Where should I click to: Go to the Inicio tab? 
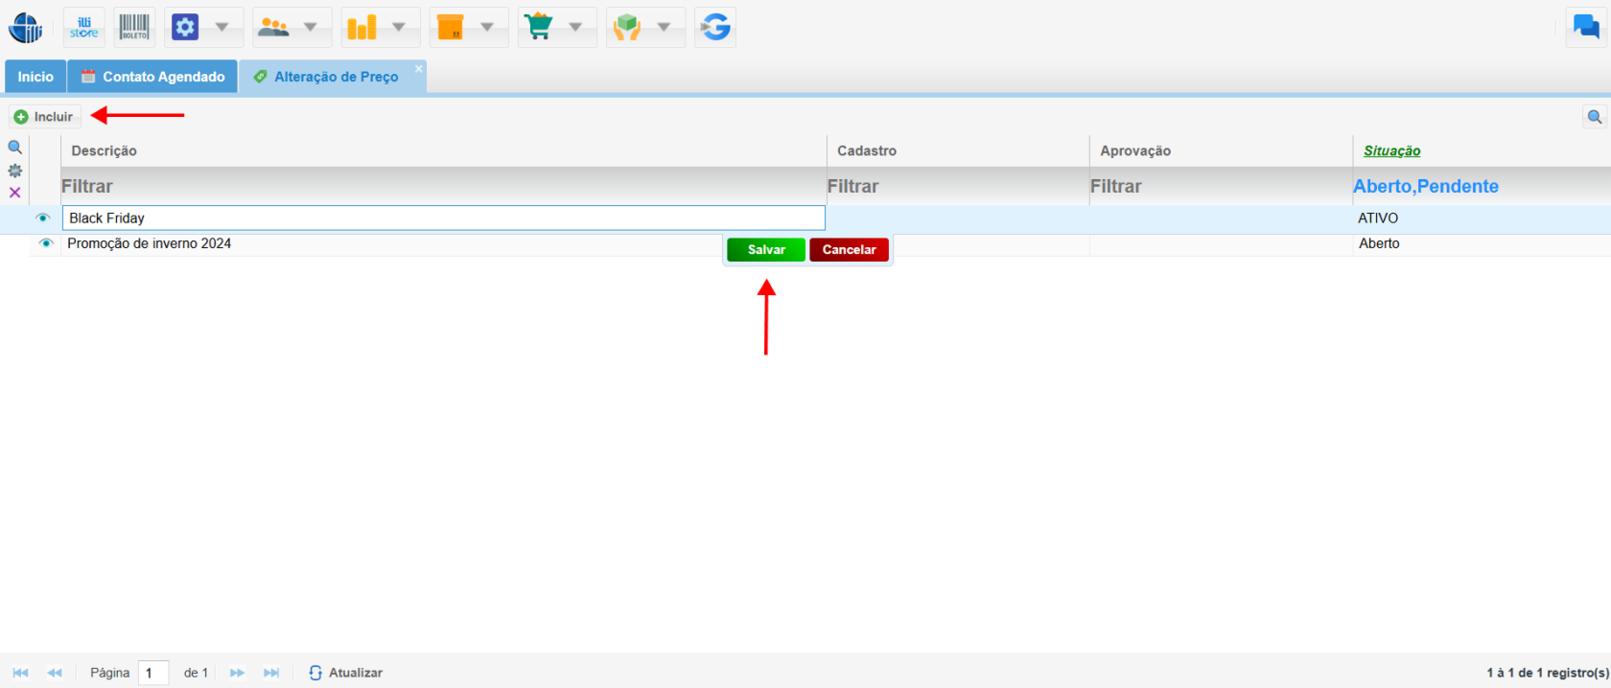(x=35, y=77)
